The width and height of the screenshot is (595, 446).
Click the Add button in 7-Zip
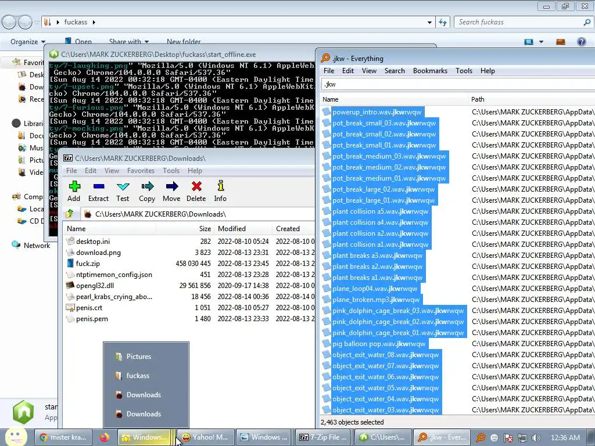point(74,192)
